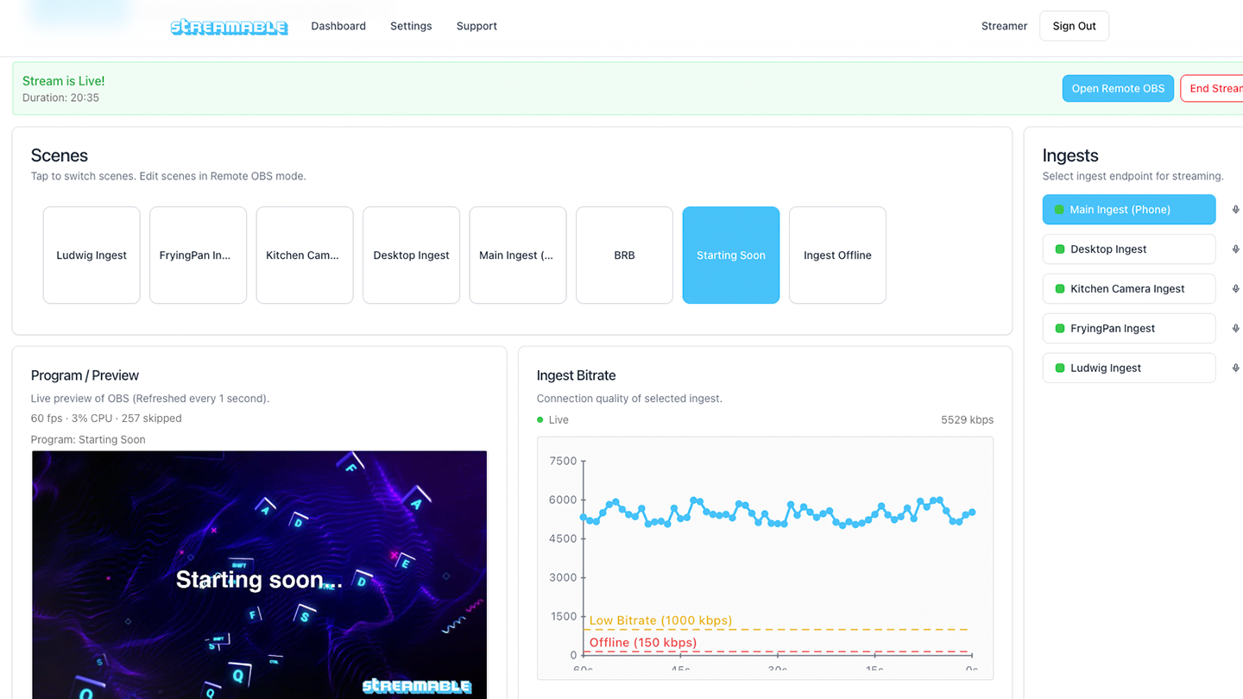
Task: Mute the Desktop Ingest microphone
Action: tap(1236, 249)
